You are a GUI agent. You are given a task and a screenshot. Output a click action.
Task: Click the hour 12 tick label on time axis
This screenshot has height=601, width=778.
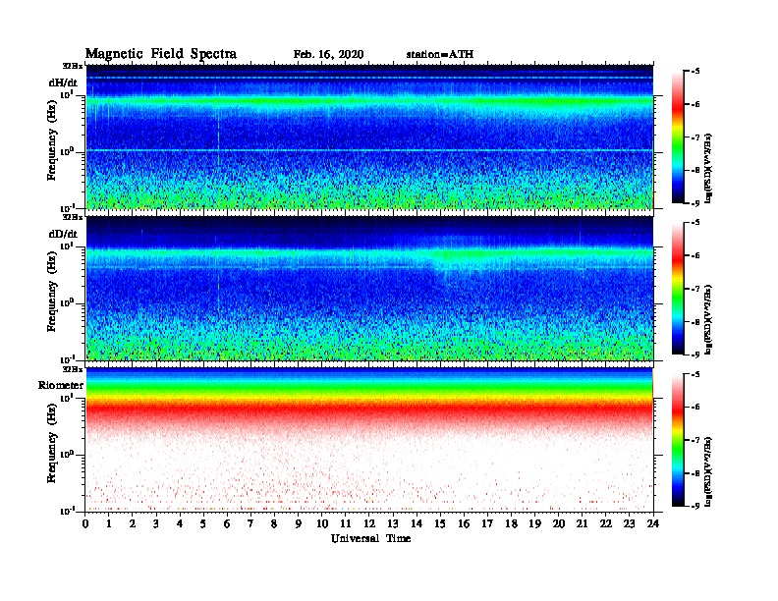tap(369, 523)
